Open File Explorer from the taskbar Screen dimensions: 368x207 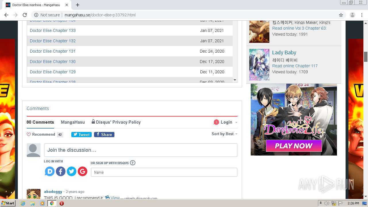tap(32, 203)
